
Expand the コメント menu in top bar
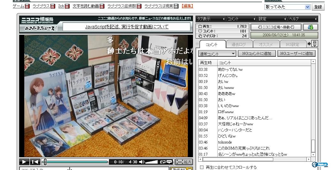(x=242, y=19)
